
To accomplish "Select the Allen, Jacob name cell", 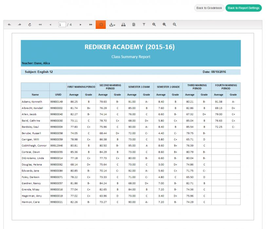I will (x=35, y=114).
